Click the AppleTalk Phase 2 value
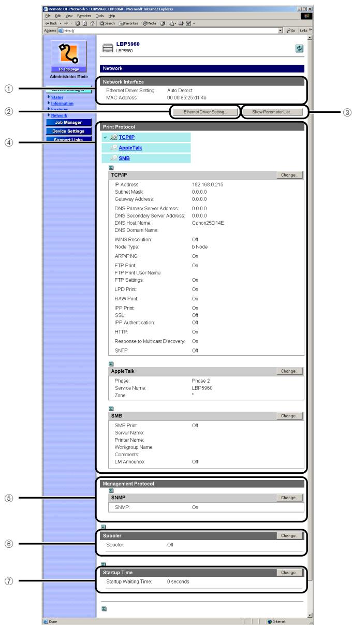353x625 pixels. point(202,380)
